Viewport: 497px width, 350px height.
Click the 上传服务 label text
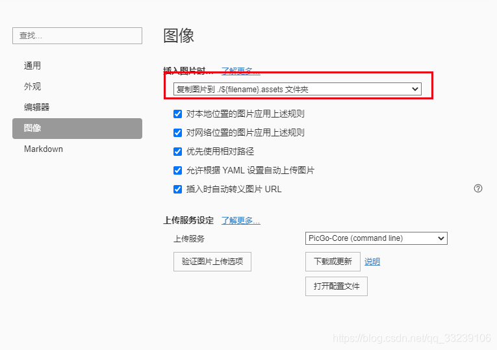point(189,238)
